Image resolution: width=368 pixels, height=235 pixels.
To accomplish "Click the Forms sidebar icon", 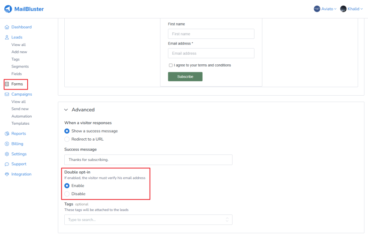I will [6, 84].
